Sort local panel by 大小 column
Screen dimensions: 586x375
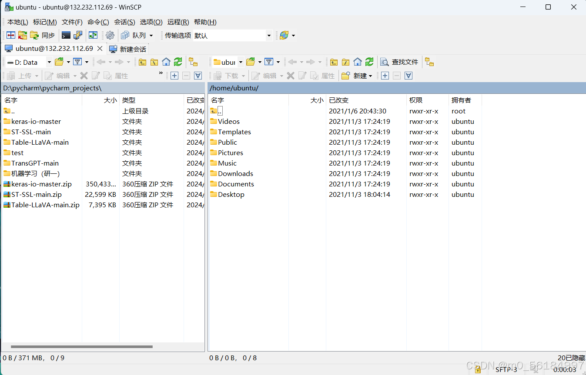100,100
